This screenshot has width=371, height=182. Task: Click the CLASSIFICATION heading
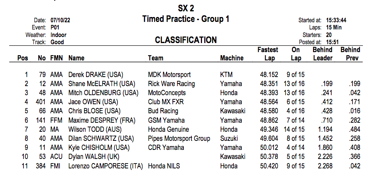(x=186, y=40)
